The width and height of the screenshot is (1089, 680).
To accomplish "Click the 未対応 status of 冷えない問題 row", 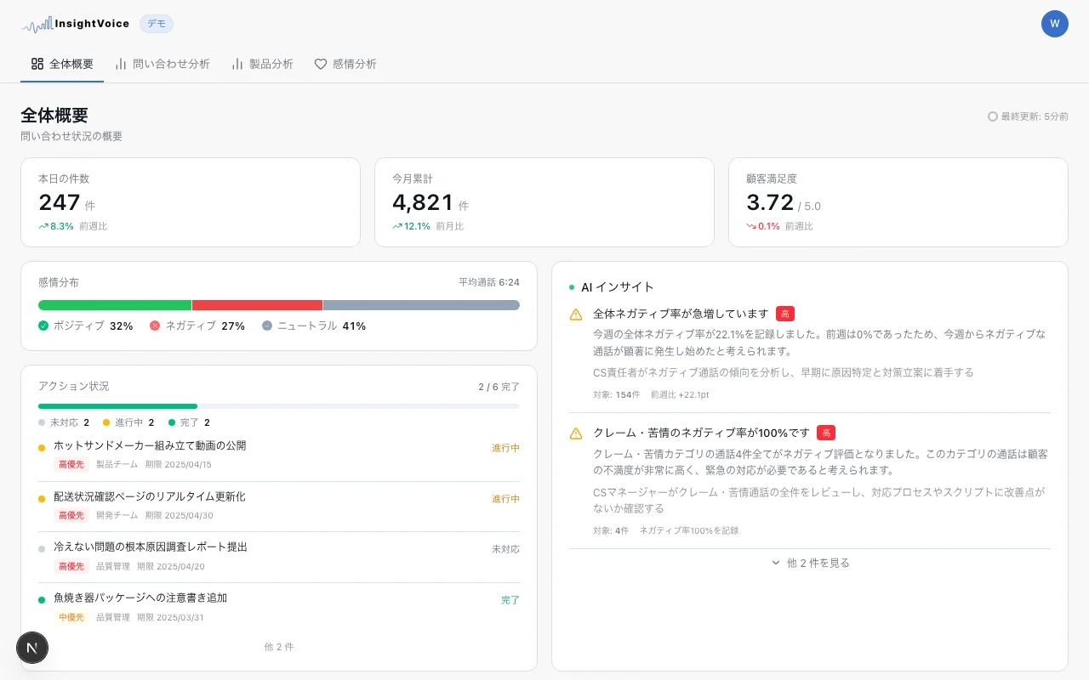I will tap(505, 550).
